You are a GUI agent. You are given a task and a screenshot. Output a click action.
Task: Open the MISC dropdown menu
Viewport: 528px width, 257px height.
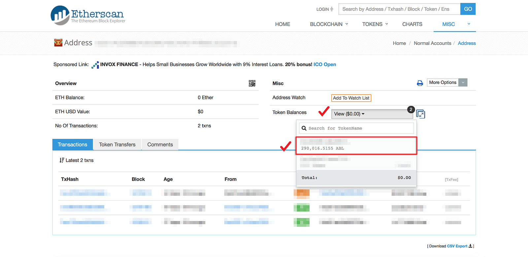tap(455, 24)
